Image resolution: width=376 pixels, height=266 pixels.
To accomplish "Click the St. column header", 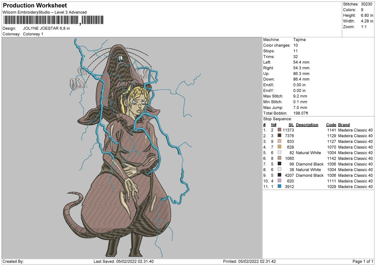I will [291, 125].
